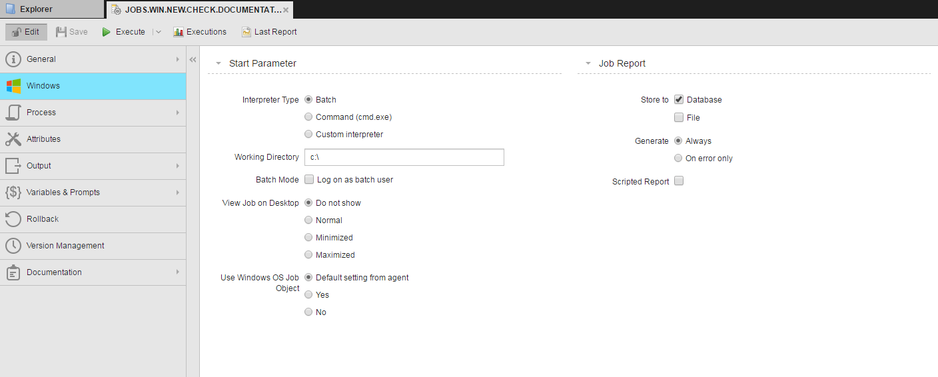The width and height of the screenshot is (938, 377).
Task: Click the Documentation clipboard icon
Action: click(13, 272)
